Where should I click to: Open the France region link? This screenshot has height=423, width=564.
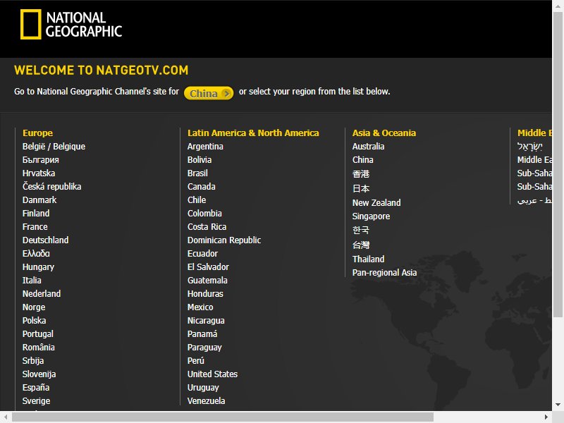tap(35, 226)
